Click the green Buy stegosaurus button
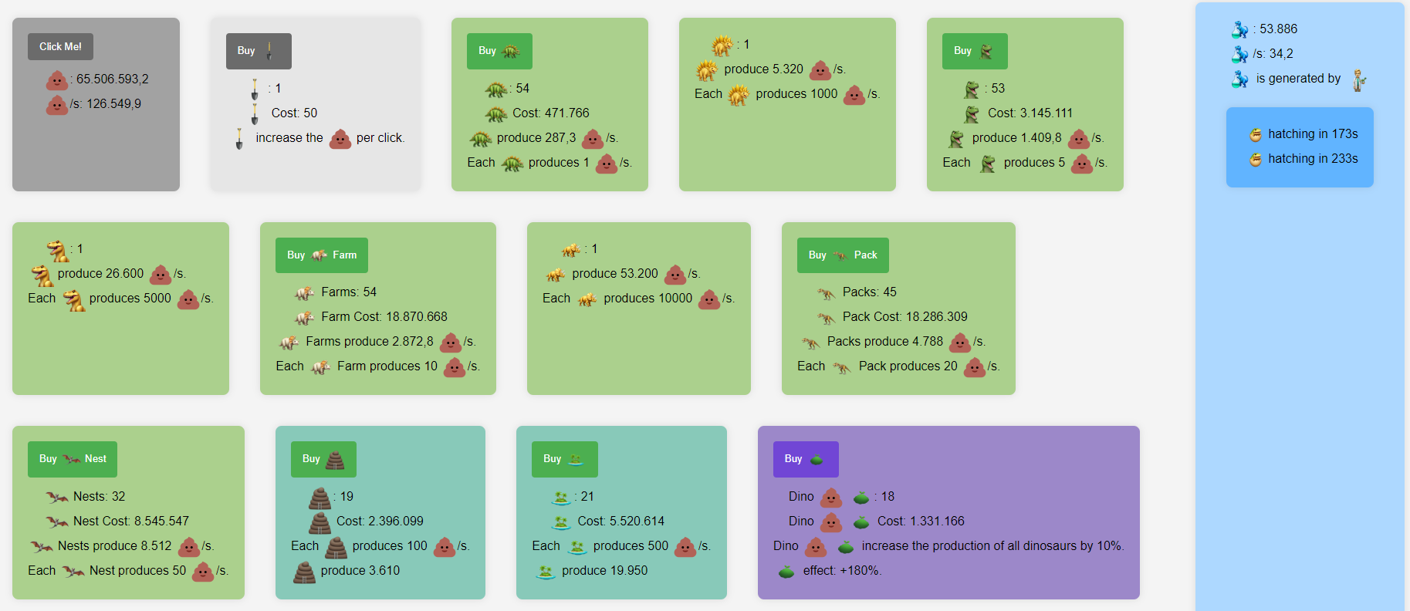This screenshot has width=1410, height=611. (499, 51)
